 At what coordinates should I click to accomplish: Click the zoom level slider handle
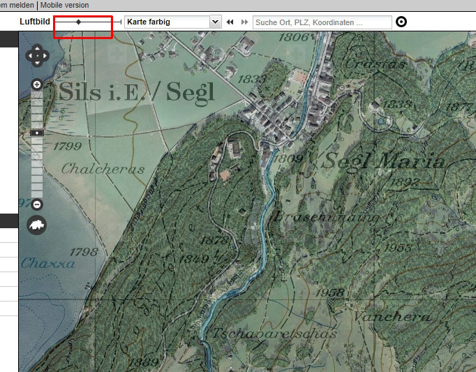pyautogui.click(x=37, y=132)
